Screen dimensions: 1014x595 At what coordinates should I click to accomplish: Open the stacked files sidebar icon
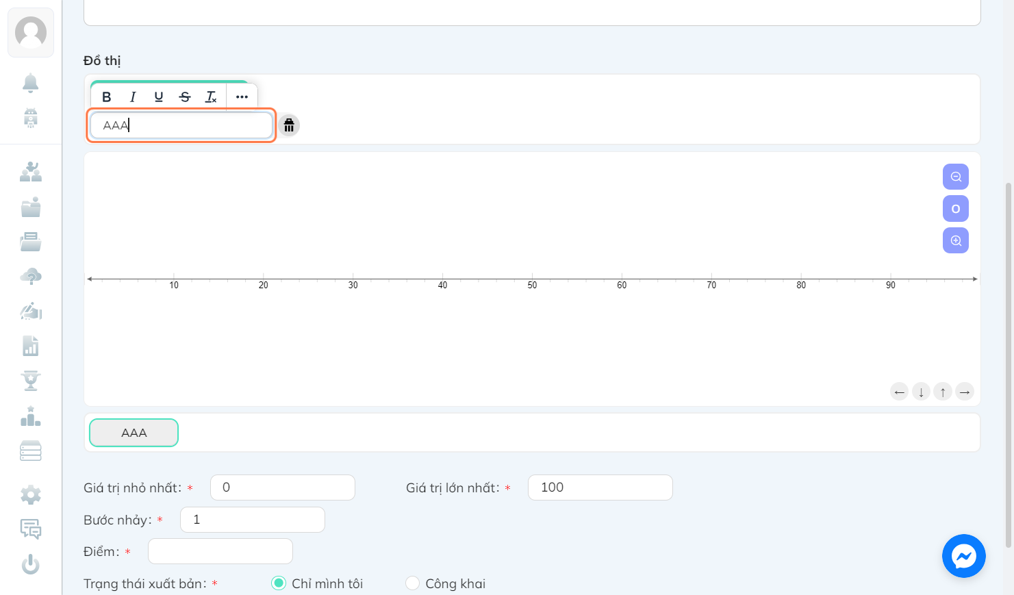click(31, 241)
